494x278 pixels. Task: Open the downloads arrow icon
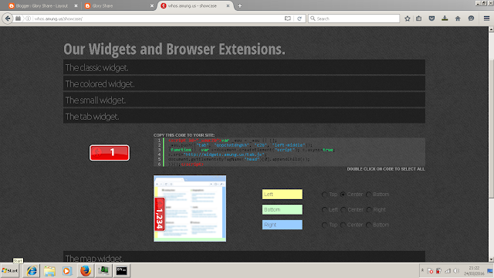point(445,19)
